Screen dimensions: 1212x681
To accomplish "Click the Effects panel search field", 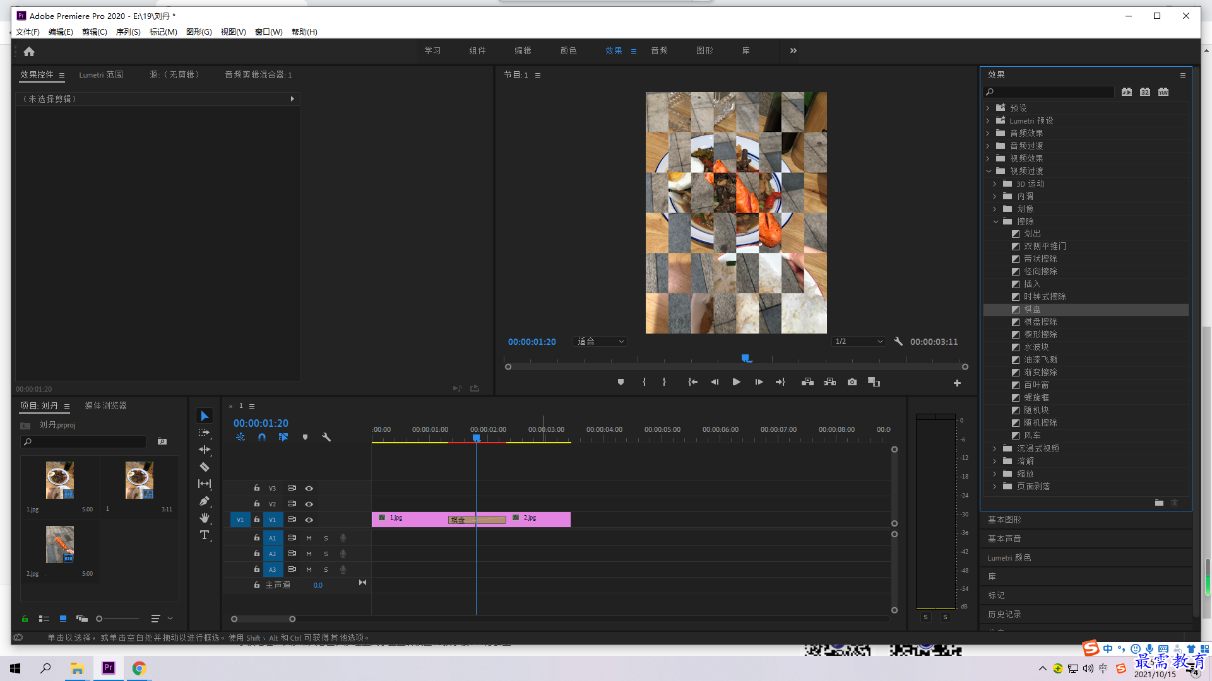I will [1049, 92].
